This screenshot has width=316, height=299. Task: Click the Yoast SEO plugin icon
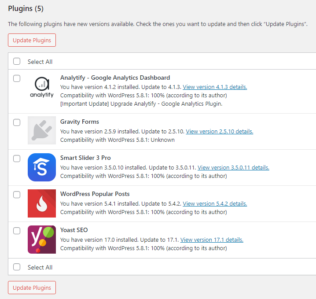tap(42, 239)
